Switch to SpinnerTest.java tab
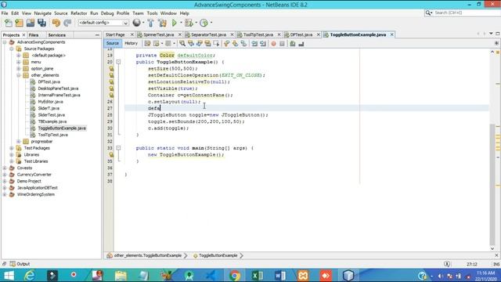 click(158, 34)
